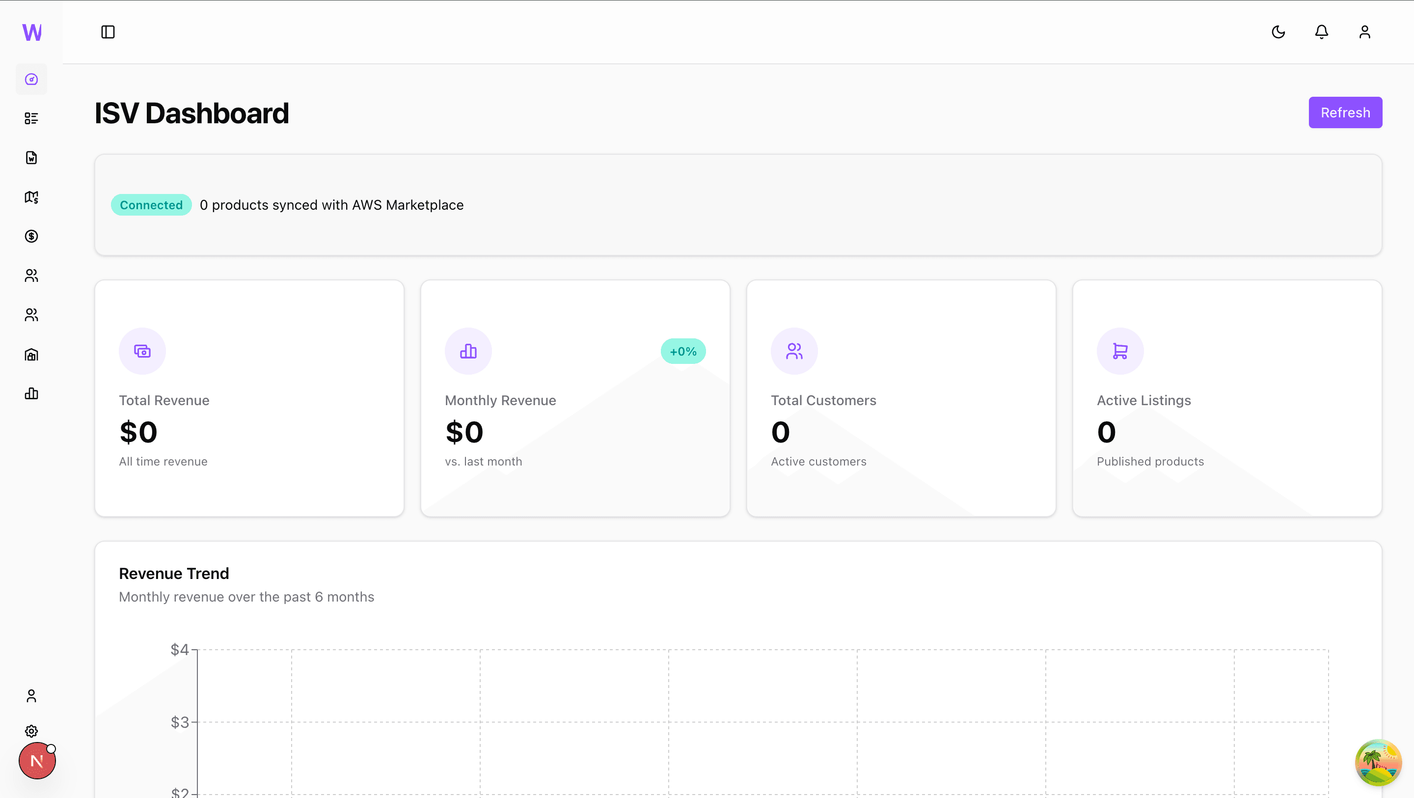
Task: Click the $3 axis label
Action: click(x=180, y=722)
